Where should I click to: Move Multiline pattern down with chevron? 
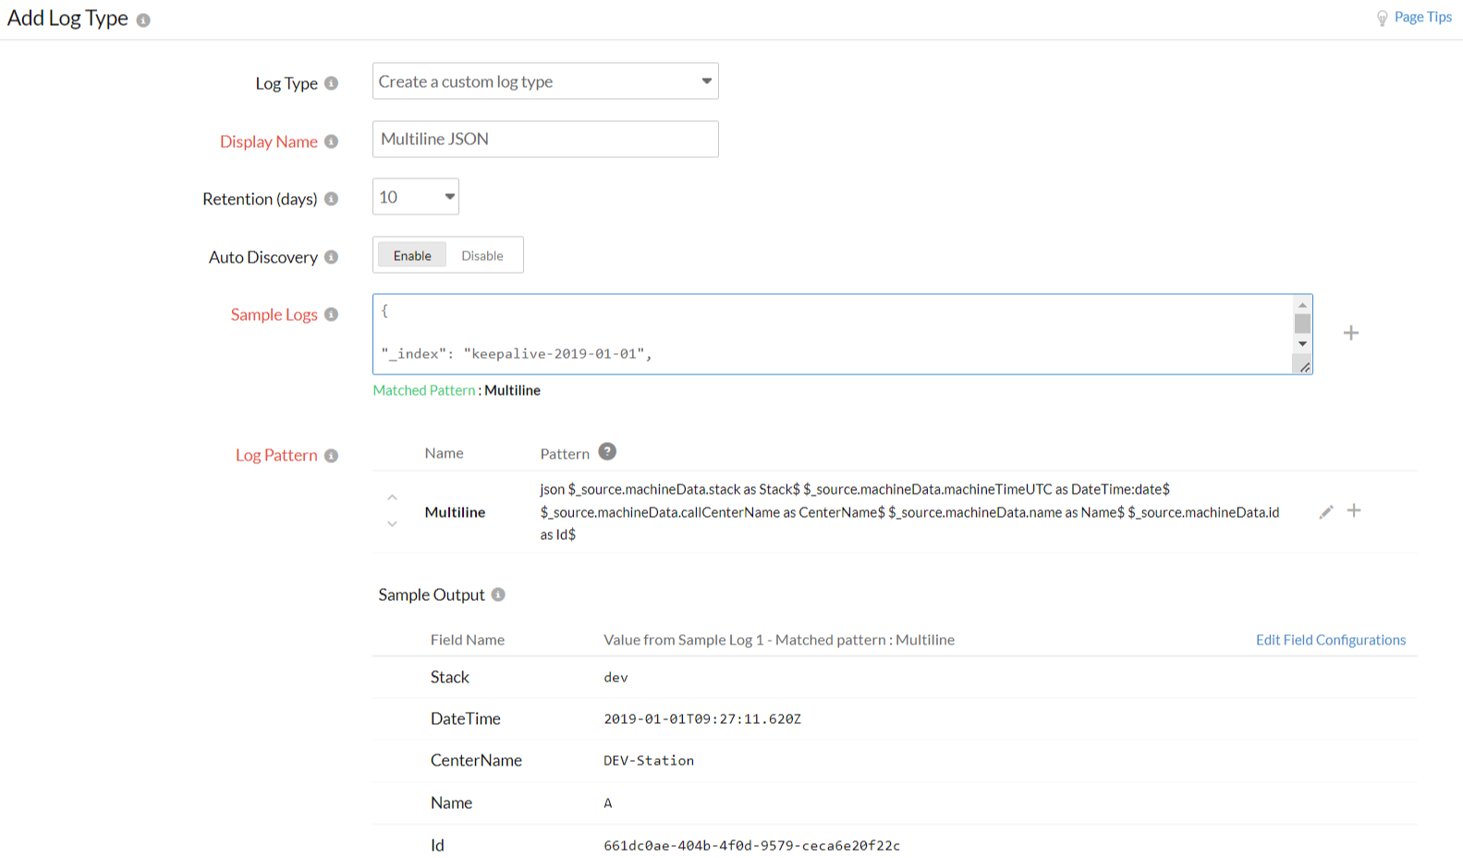[392, 524]
